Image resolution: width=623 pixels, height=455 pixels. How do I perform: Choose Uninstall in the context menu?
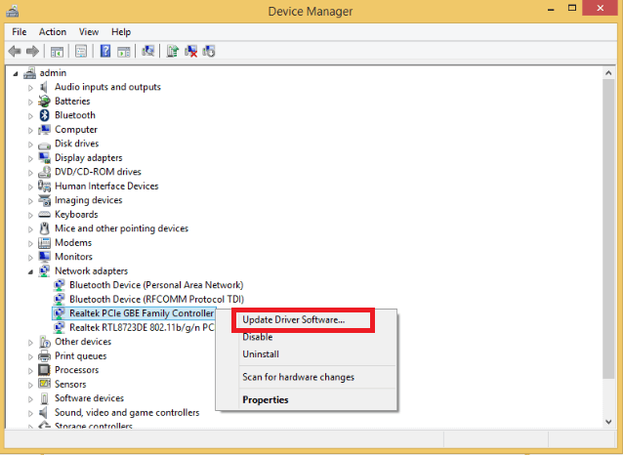pos(261,354)
